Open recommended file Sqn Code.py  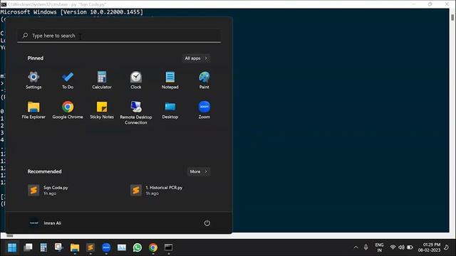point(48,191)
